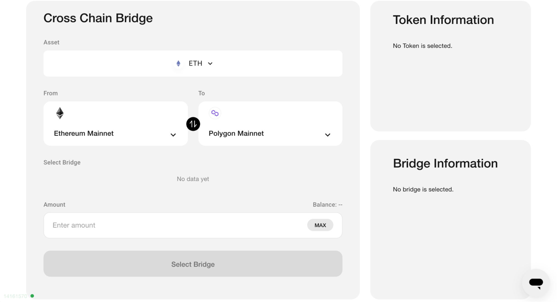
Task: Click the Token Information heading
Action: (x=443, y=20)
